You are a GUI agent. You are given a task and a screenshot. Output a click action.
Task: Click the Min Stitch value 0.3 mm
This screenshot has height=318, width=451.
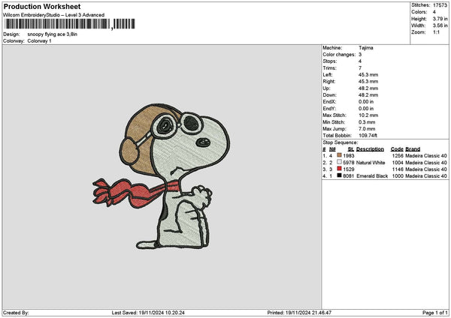(367, 122)
